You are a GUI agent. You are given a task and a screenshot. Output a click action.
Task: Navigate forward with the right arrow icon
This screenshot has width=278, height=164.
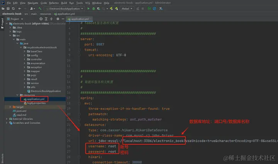(x=25, y=9)
